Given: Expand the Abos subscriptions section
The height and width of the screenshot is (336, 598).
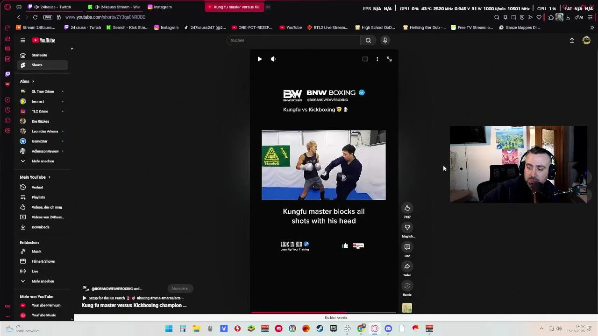Looking at the screenshot, I should 27,81.
